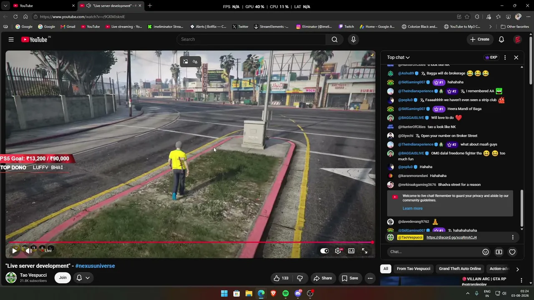Toggle the autoplay switch
This screenshot has height=300, width=534.
click(x=325, y=251)
